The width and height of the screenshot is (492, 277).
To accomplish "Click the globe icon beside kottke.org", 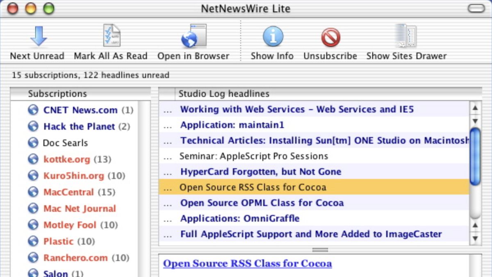I will [33, 159].
